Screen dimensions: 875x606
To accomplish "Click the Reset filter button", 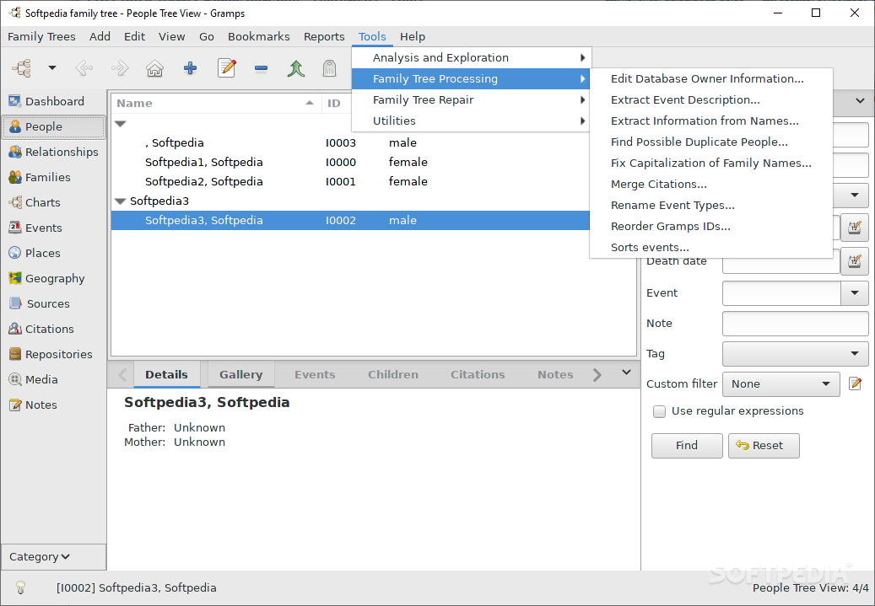I will (764, 446).
